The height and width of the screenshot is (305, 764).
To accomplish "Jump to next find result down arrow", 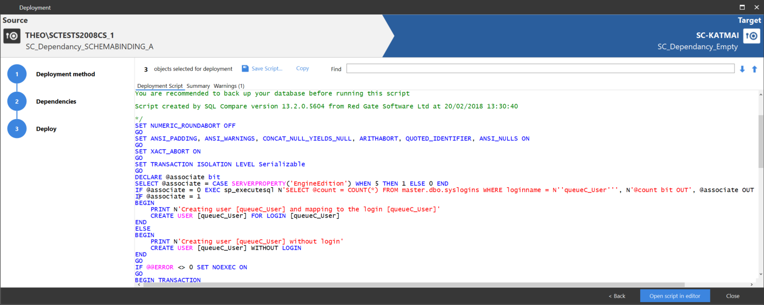I will point(742,69).
